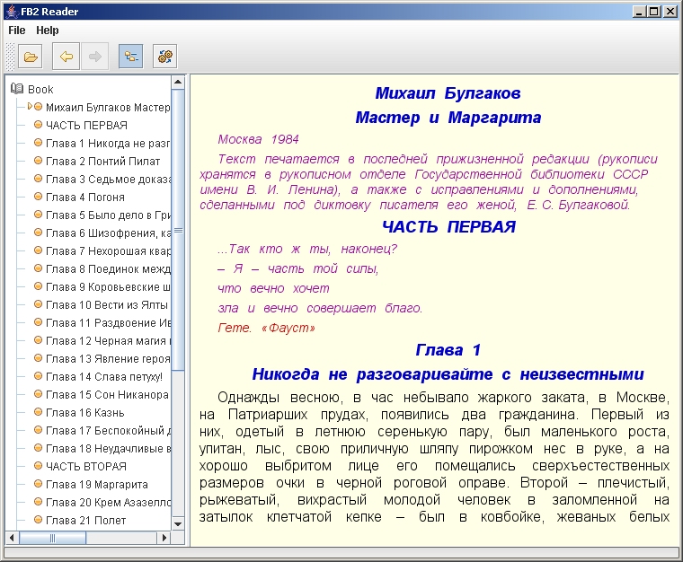Close the FB2 Reader window
The width and height of the screenshot is (683, 562).
coord(670,12)
